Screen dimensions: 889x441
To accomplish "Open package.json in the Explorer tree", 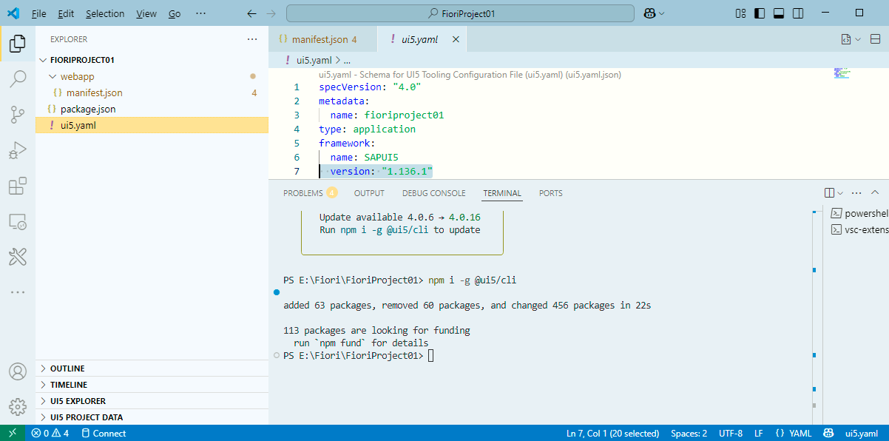I will (x=152, y=109).
